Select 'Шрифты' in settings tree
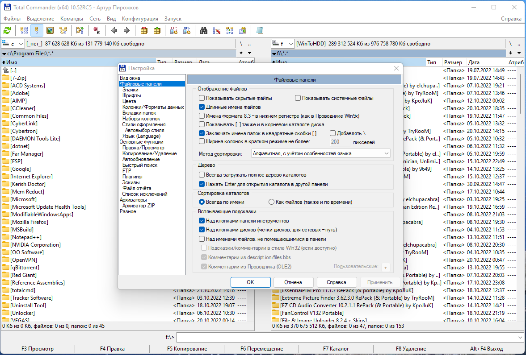This screenshot has height=355, width=526. pos(131,95)
